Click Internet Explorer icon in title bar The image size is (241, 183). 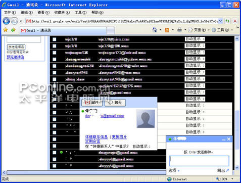pos(4,5)
